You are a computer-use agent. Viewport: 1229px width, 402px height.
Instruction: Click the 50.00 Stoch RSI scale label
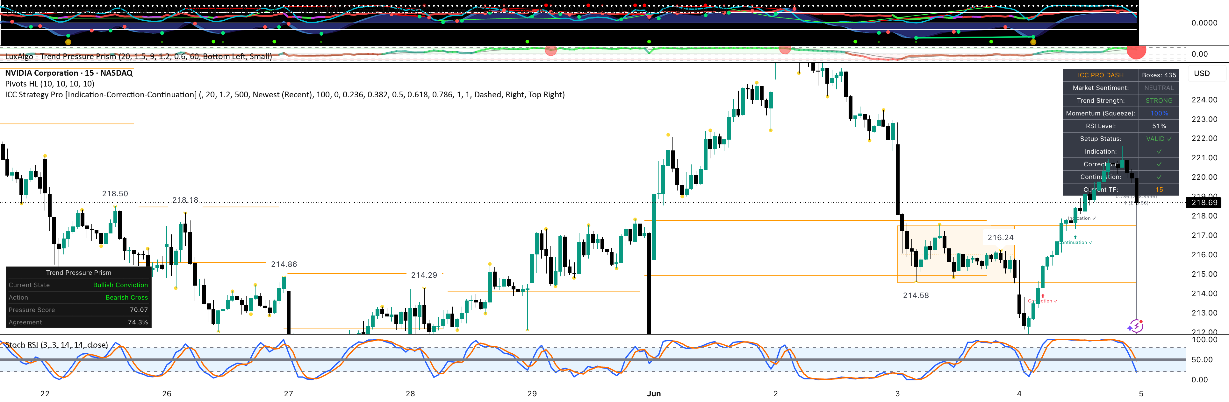tap(1202, 360)
